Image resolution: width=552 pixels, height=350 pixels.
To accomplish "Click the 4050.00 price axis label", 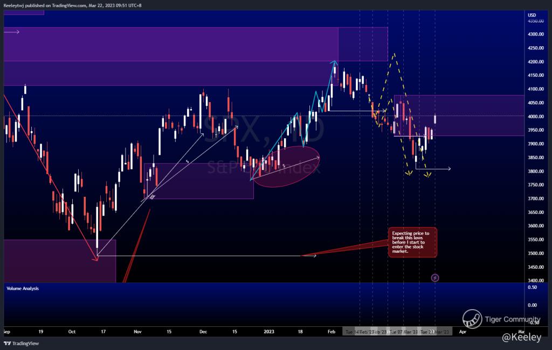I will coord(535,103).
